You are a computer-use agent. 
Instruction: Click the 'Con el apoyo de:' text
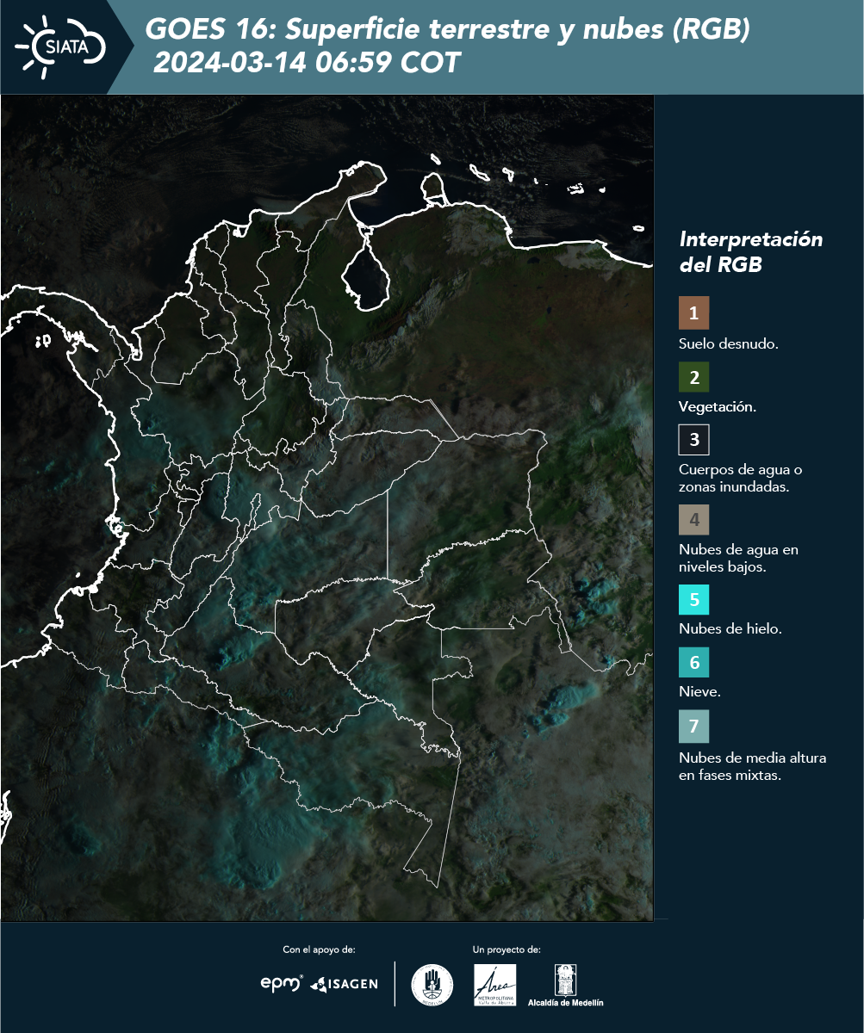(x=319, y=949)
